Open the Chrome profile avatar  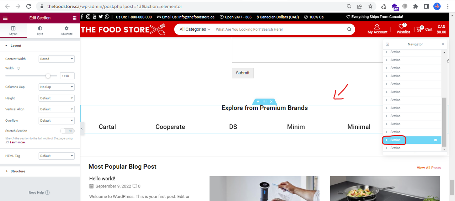437,6
